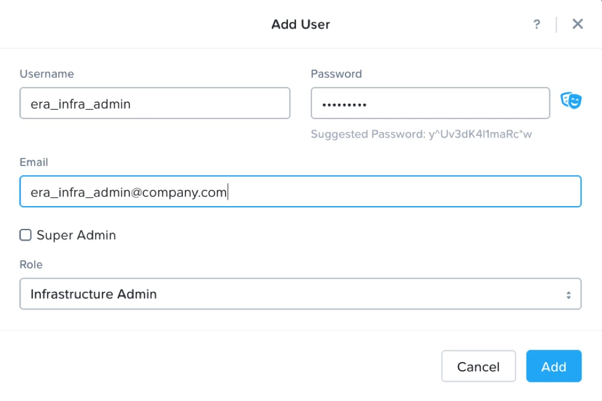
Task: Click the Role field label
Action: [x=31, y=265]
